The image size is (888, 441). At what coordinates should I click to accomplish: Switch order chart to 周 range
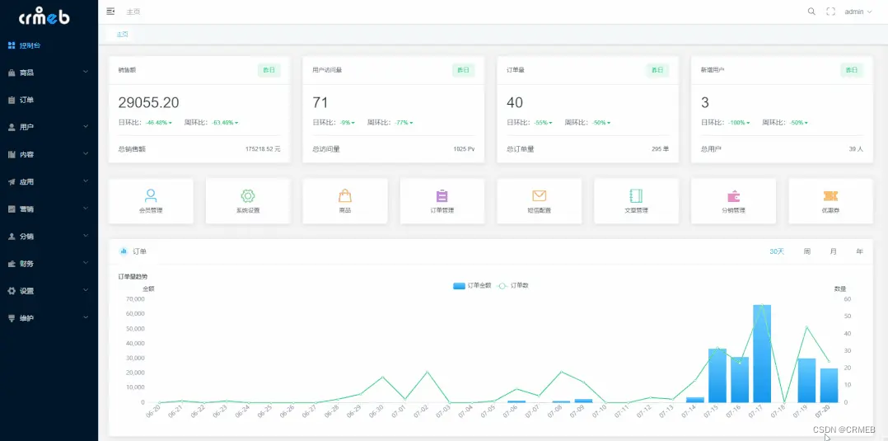coord(807,251)
